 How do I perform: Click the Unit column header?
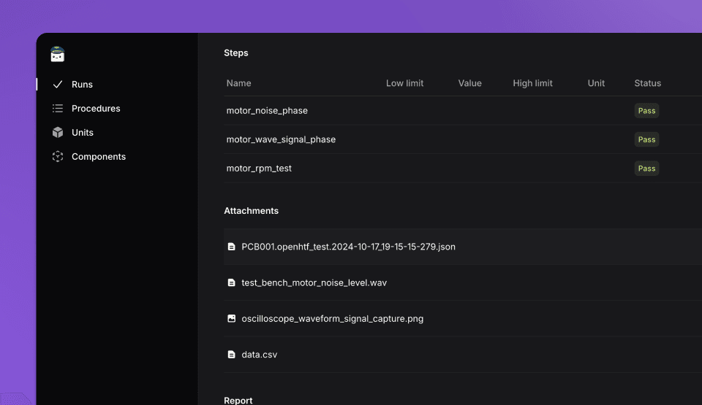coord(596,83)
